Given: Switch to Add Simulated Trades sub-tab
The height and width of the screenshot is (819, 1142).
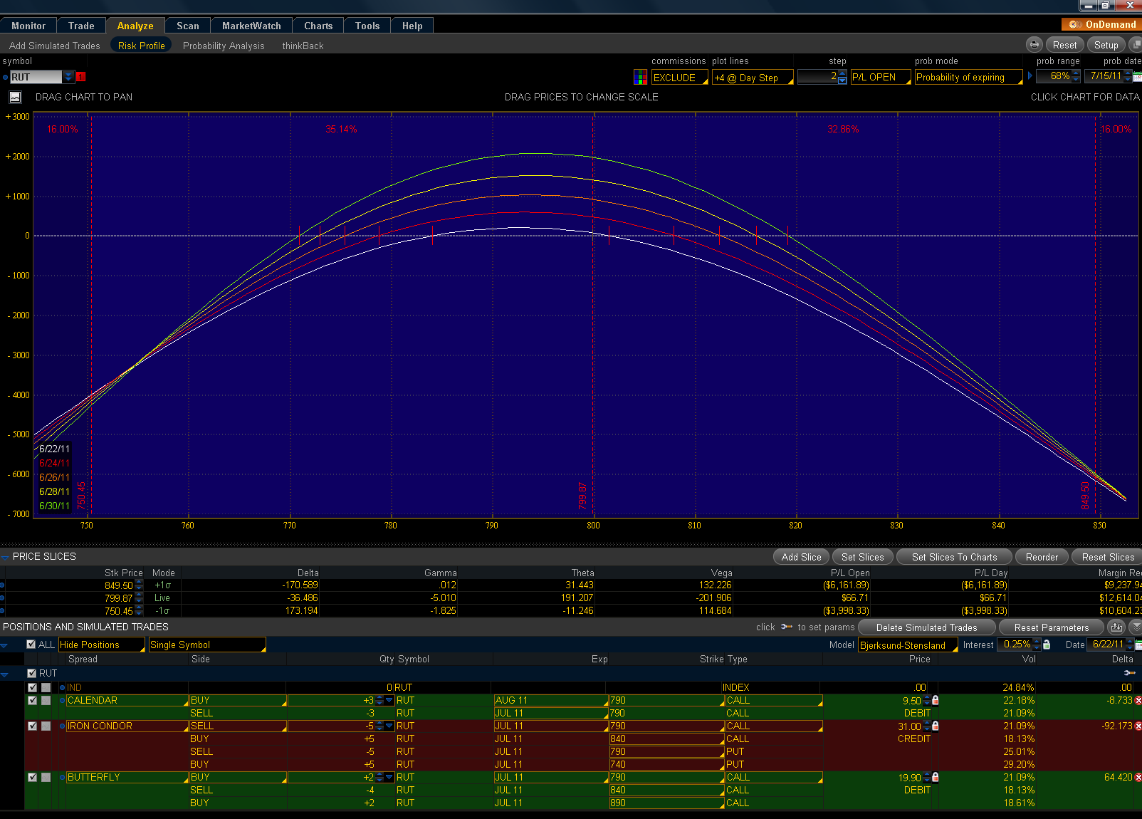Looking at the screenshot, I should 55,46.
